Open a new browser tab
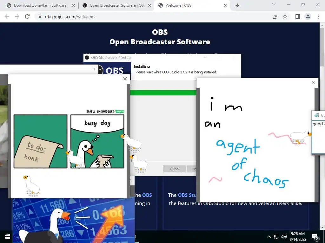325x243 pixels. pyautogui.click(x=237, y=5)
